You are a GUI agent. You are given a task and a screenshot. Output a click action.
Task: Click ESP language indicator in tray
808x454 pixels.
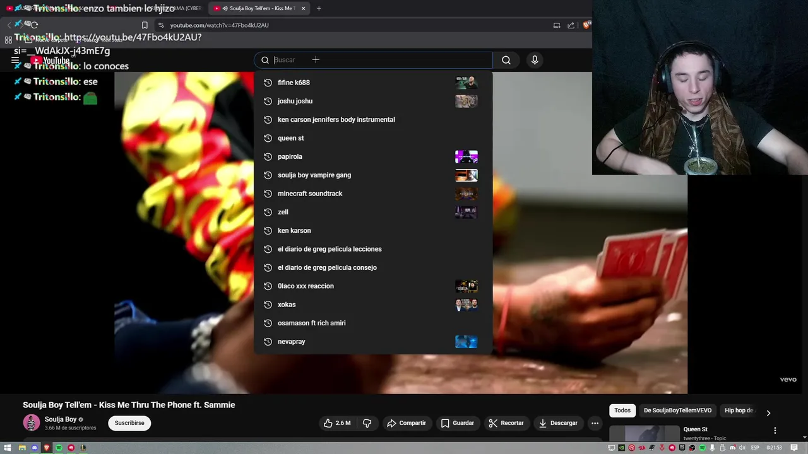tap(755, 448)
